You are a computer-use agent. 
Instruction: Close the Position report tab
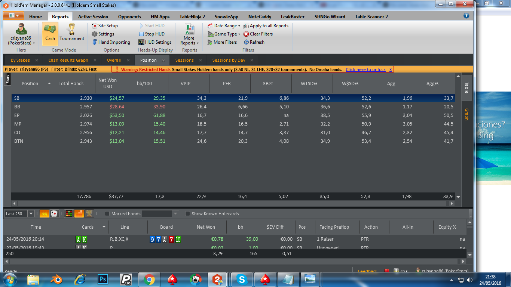pos(163,60)
